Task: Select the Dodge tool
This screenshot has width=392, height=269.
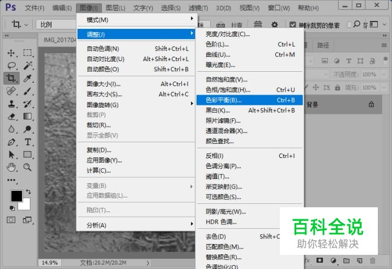Action: [x=28, y=129]
